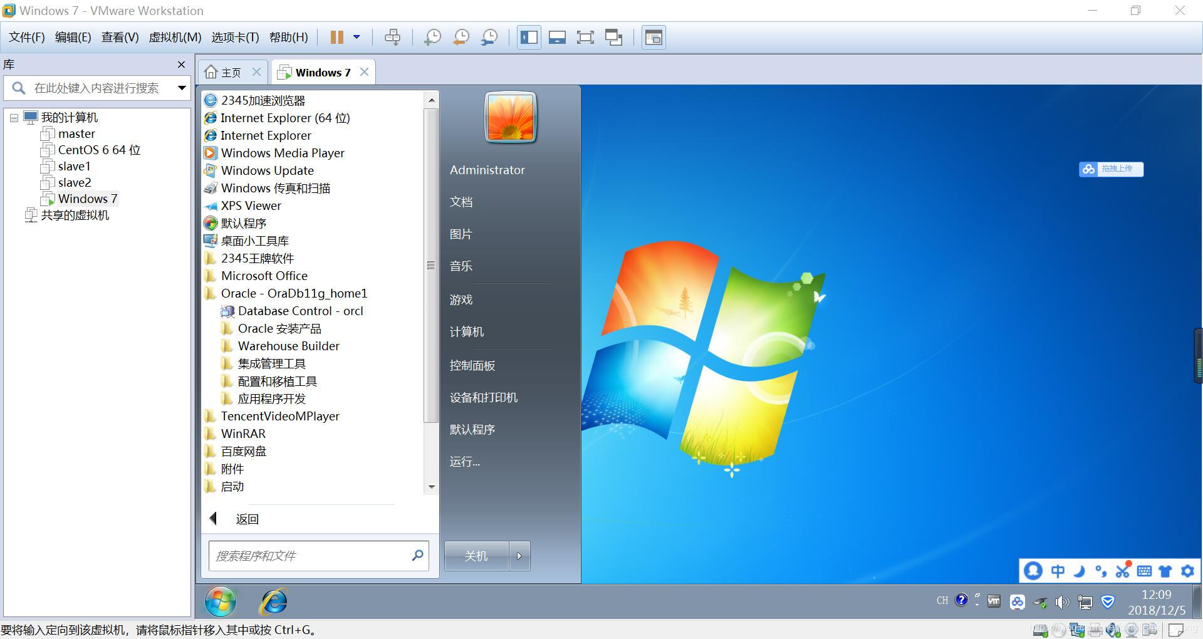
Task: Launch Internet Explorer from the guest taskbar
Action: pos(274,602)
